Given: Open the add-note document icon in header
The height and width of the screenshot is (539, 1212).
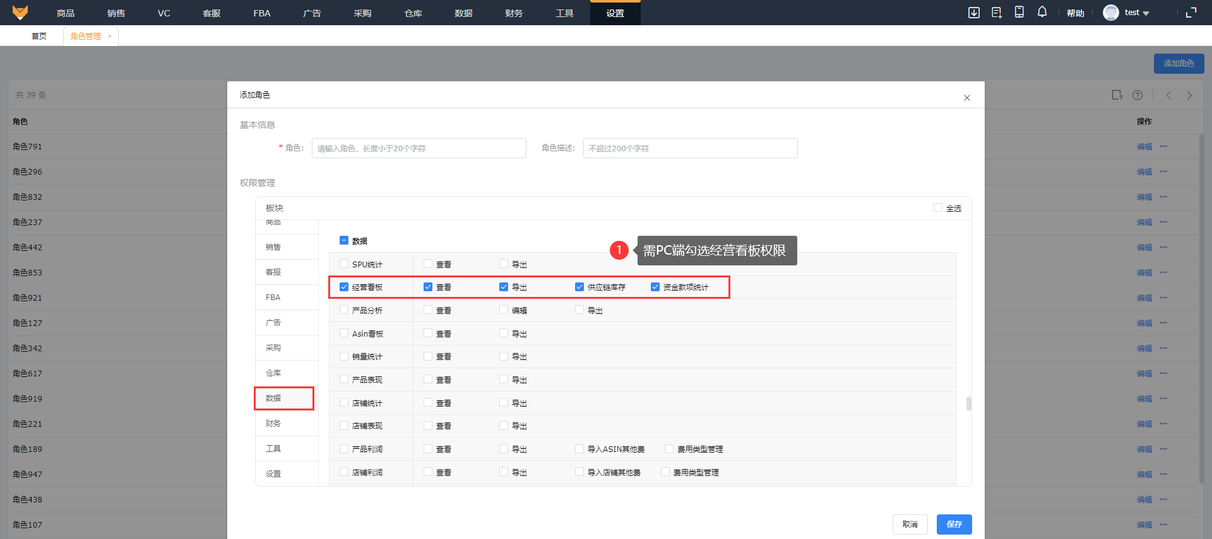Looking at the screenshot, I should [997, 13].
